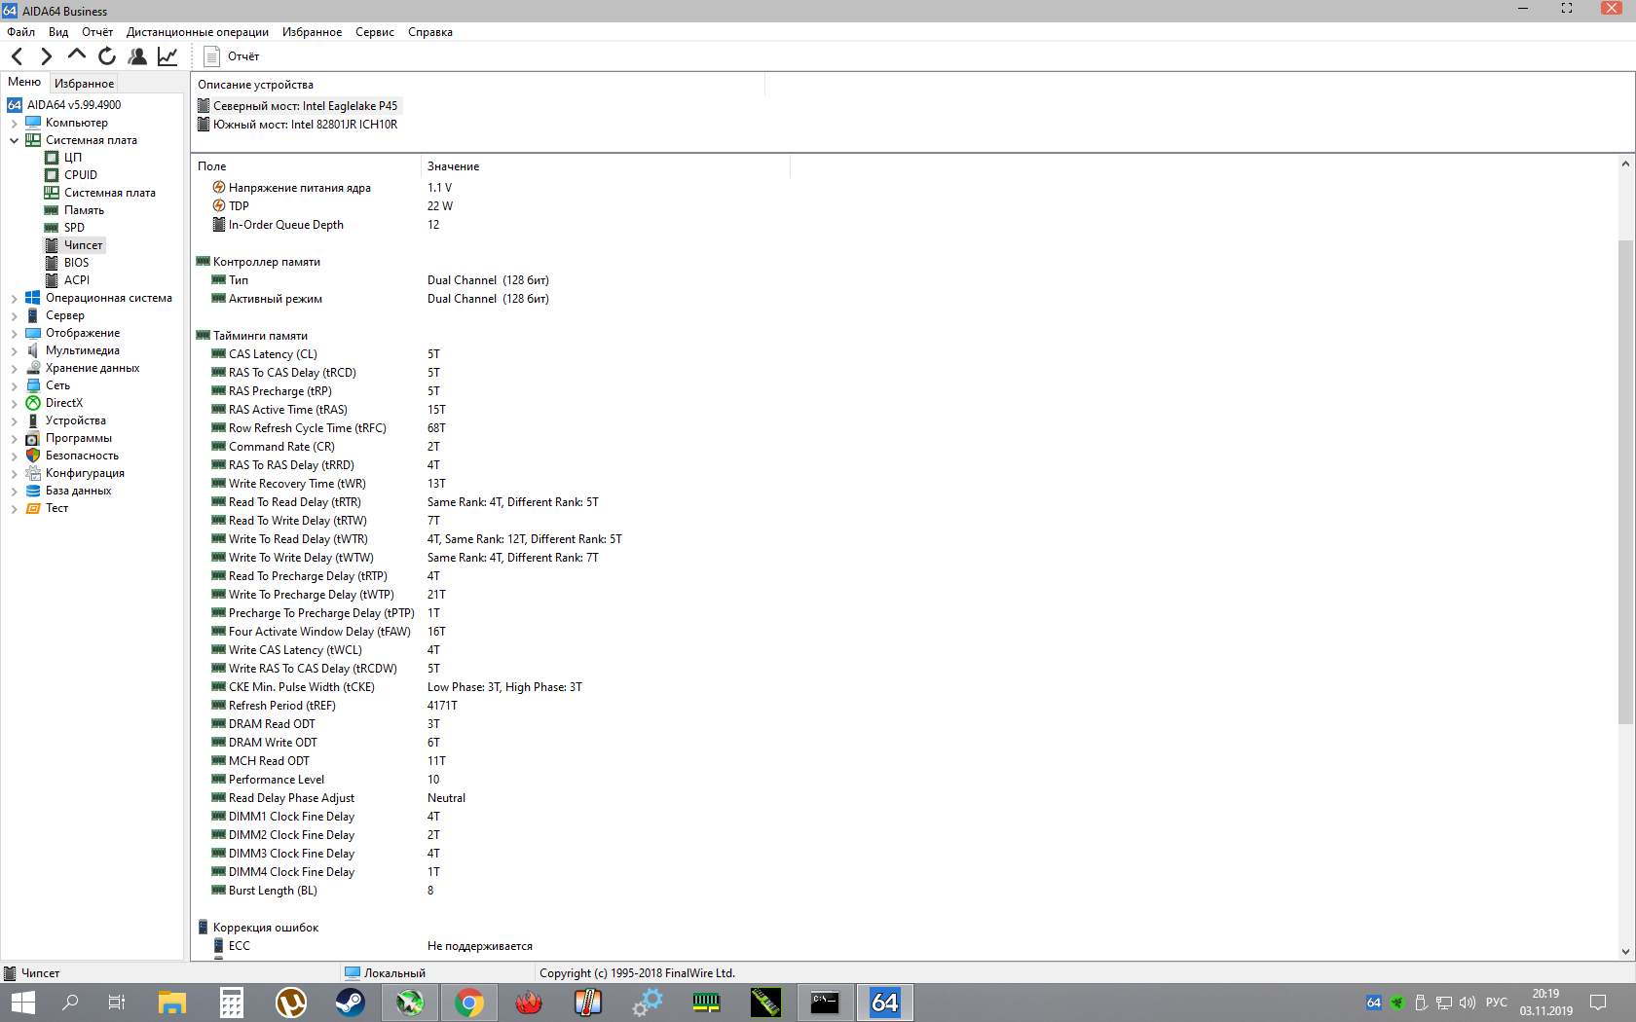Screen dimensions: 1636x1022
Task: Open the Отчёт menu in menu bar
Action: pos(97,32)
